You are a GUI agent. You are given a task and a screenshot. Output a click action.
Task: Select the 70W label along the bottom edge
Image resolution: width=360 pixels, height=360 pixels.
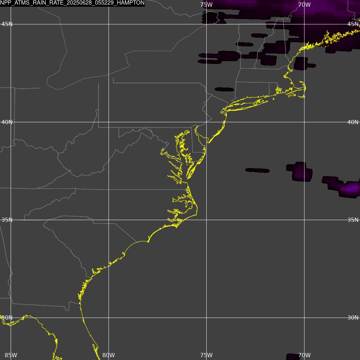pos(304,355)
